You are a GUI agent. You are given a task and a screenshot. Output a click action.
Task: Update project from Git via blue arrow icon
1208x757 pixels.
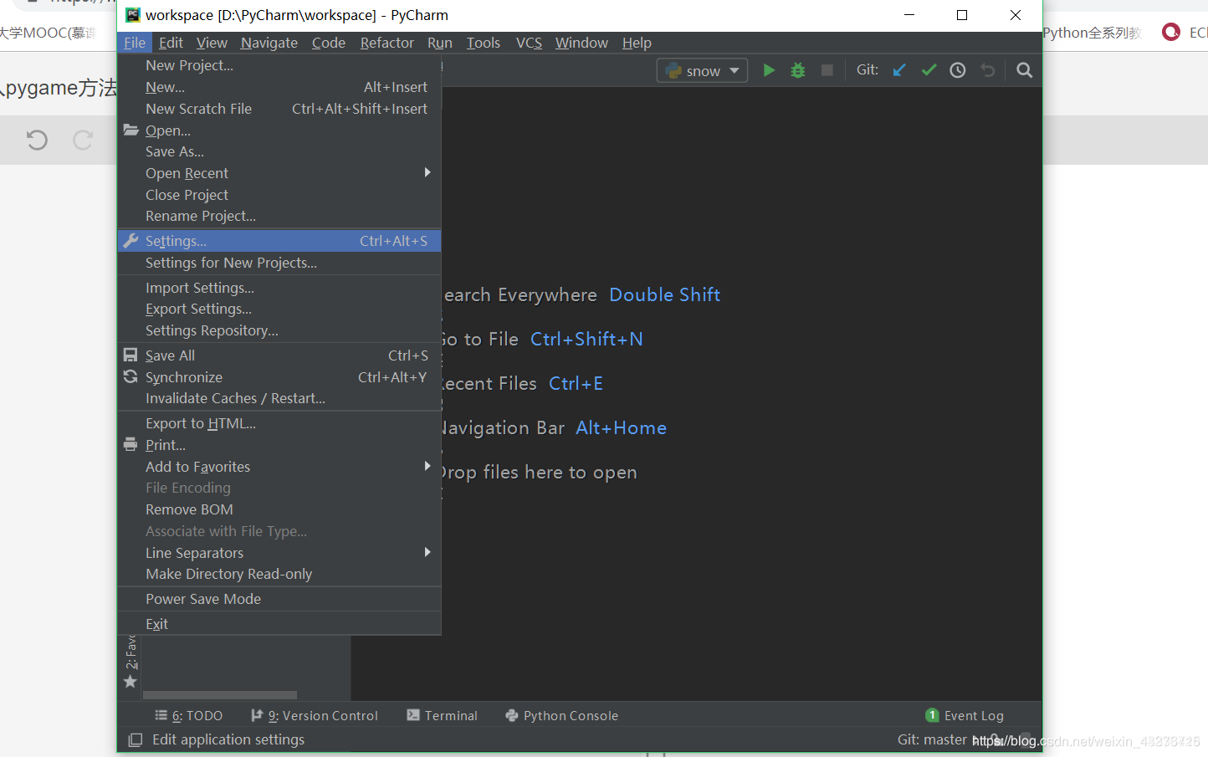tap(898, 70)
